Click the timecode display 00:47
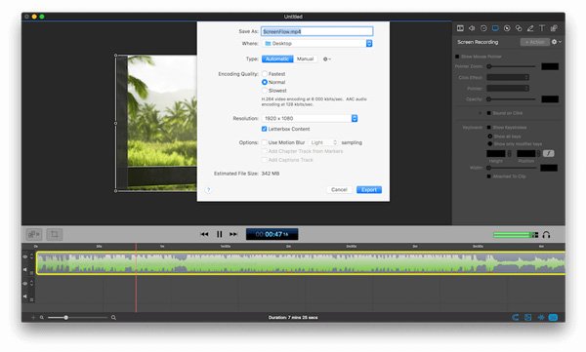The width and height of the screenshot is (586, 352). point(272,234)
